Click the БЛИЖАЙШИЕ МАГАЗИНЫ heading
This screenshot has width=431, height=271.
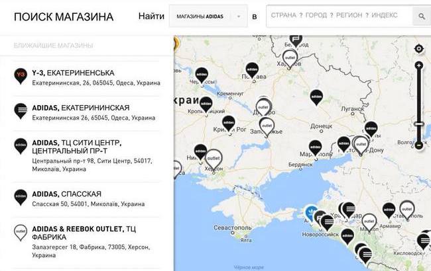53,45
